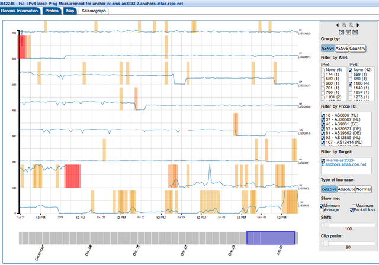Click the Shift slider handle
Viewport: 379px width, 265px height.
click(326, 225)
